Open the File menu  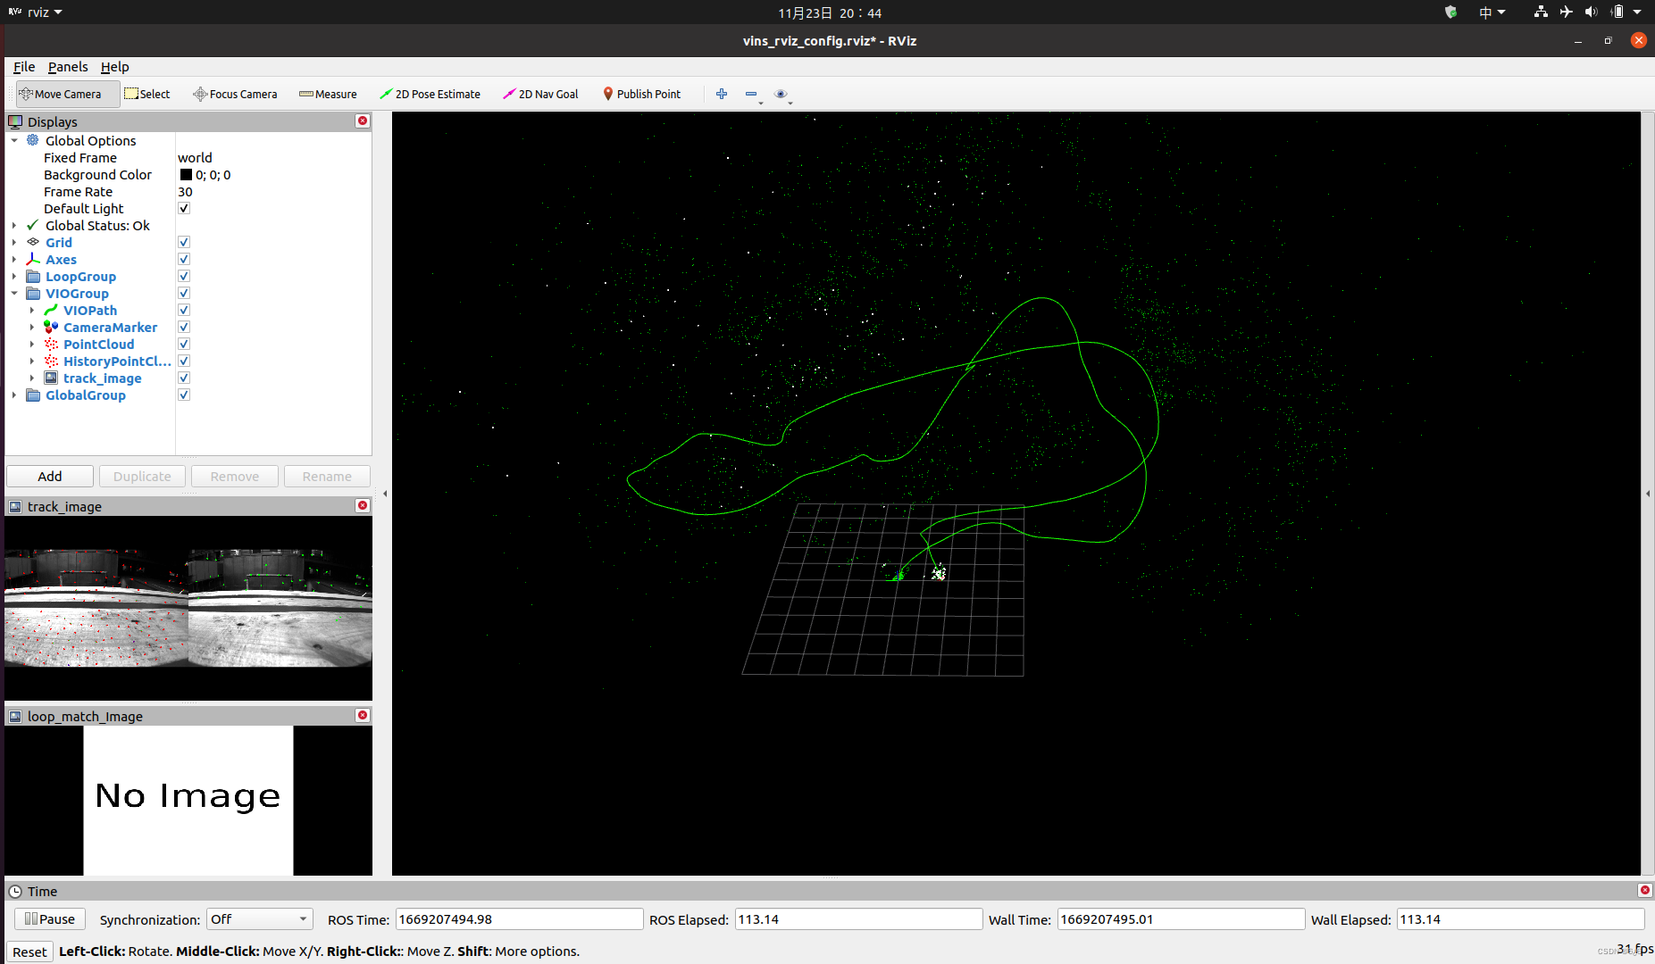[x=24, y=66]
